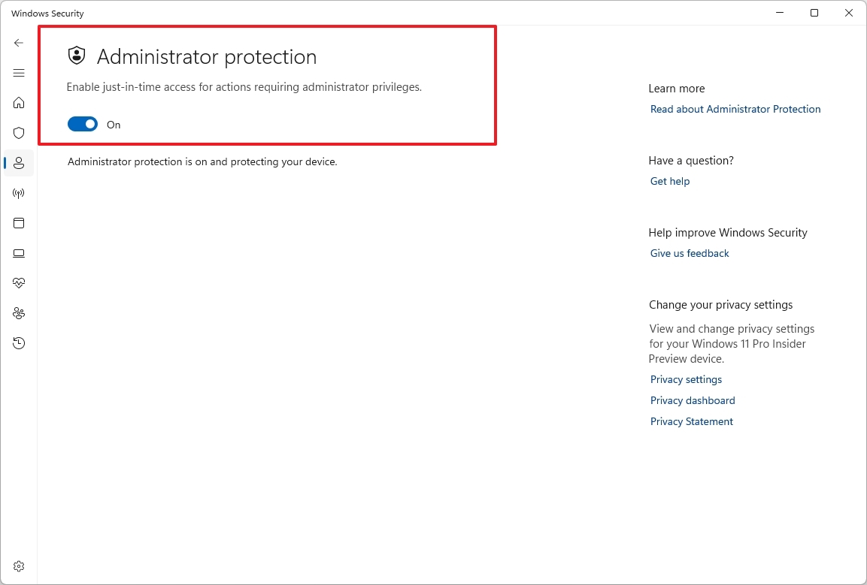This screenshot has width=867, height=585.
Task: Open App & browser control panel
Action: (x=18, y=223)
